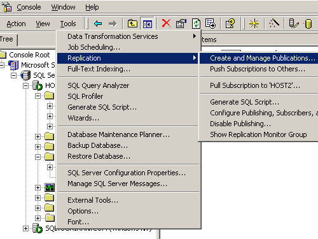Click the yellow star New icon

point(254,24)
